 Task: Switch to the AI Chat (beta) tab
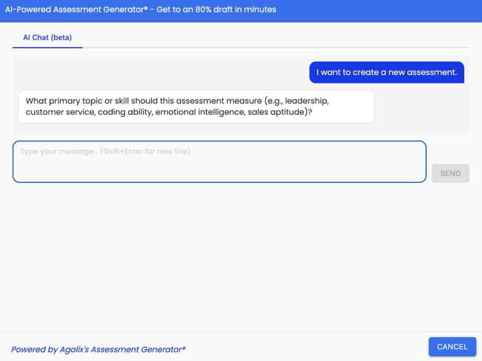(x=47, y=37)
